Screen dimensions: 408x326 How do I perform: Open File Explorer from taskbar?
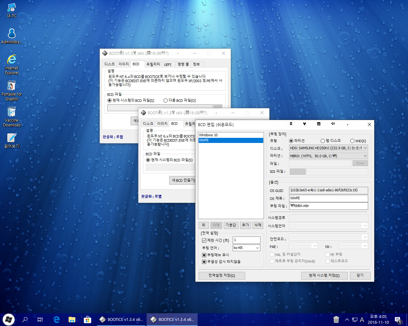pos(72,319)
